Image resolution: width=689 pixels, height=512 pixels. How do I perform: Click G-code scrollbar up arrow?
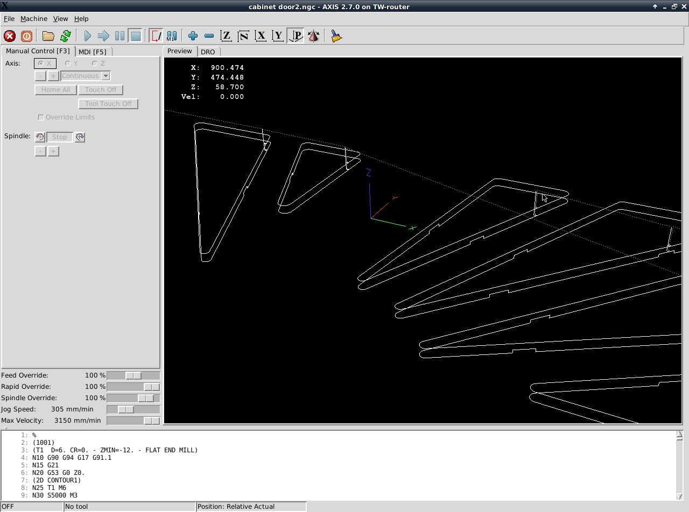680,435
